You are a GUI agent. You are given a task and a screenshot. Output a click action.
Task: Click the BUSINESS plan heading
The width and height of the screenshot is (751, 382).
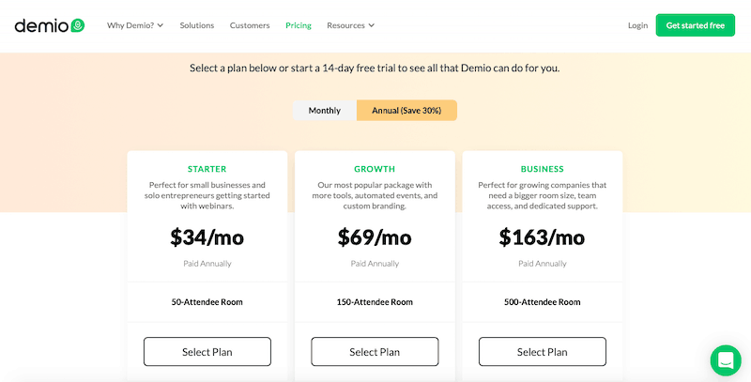coord(543,169)
